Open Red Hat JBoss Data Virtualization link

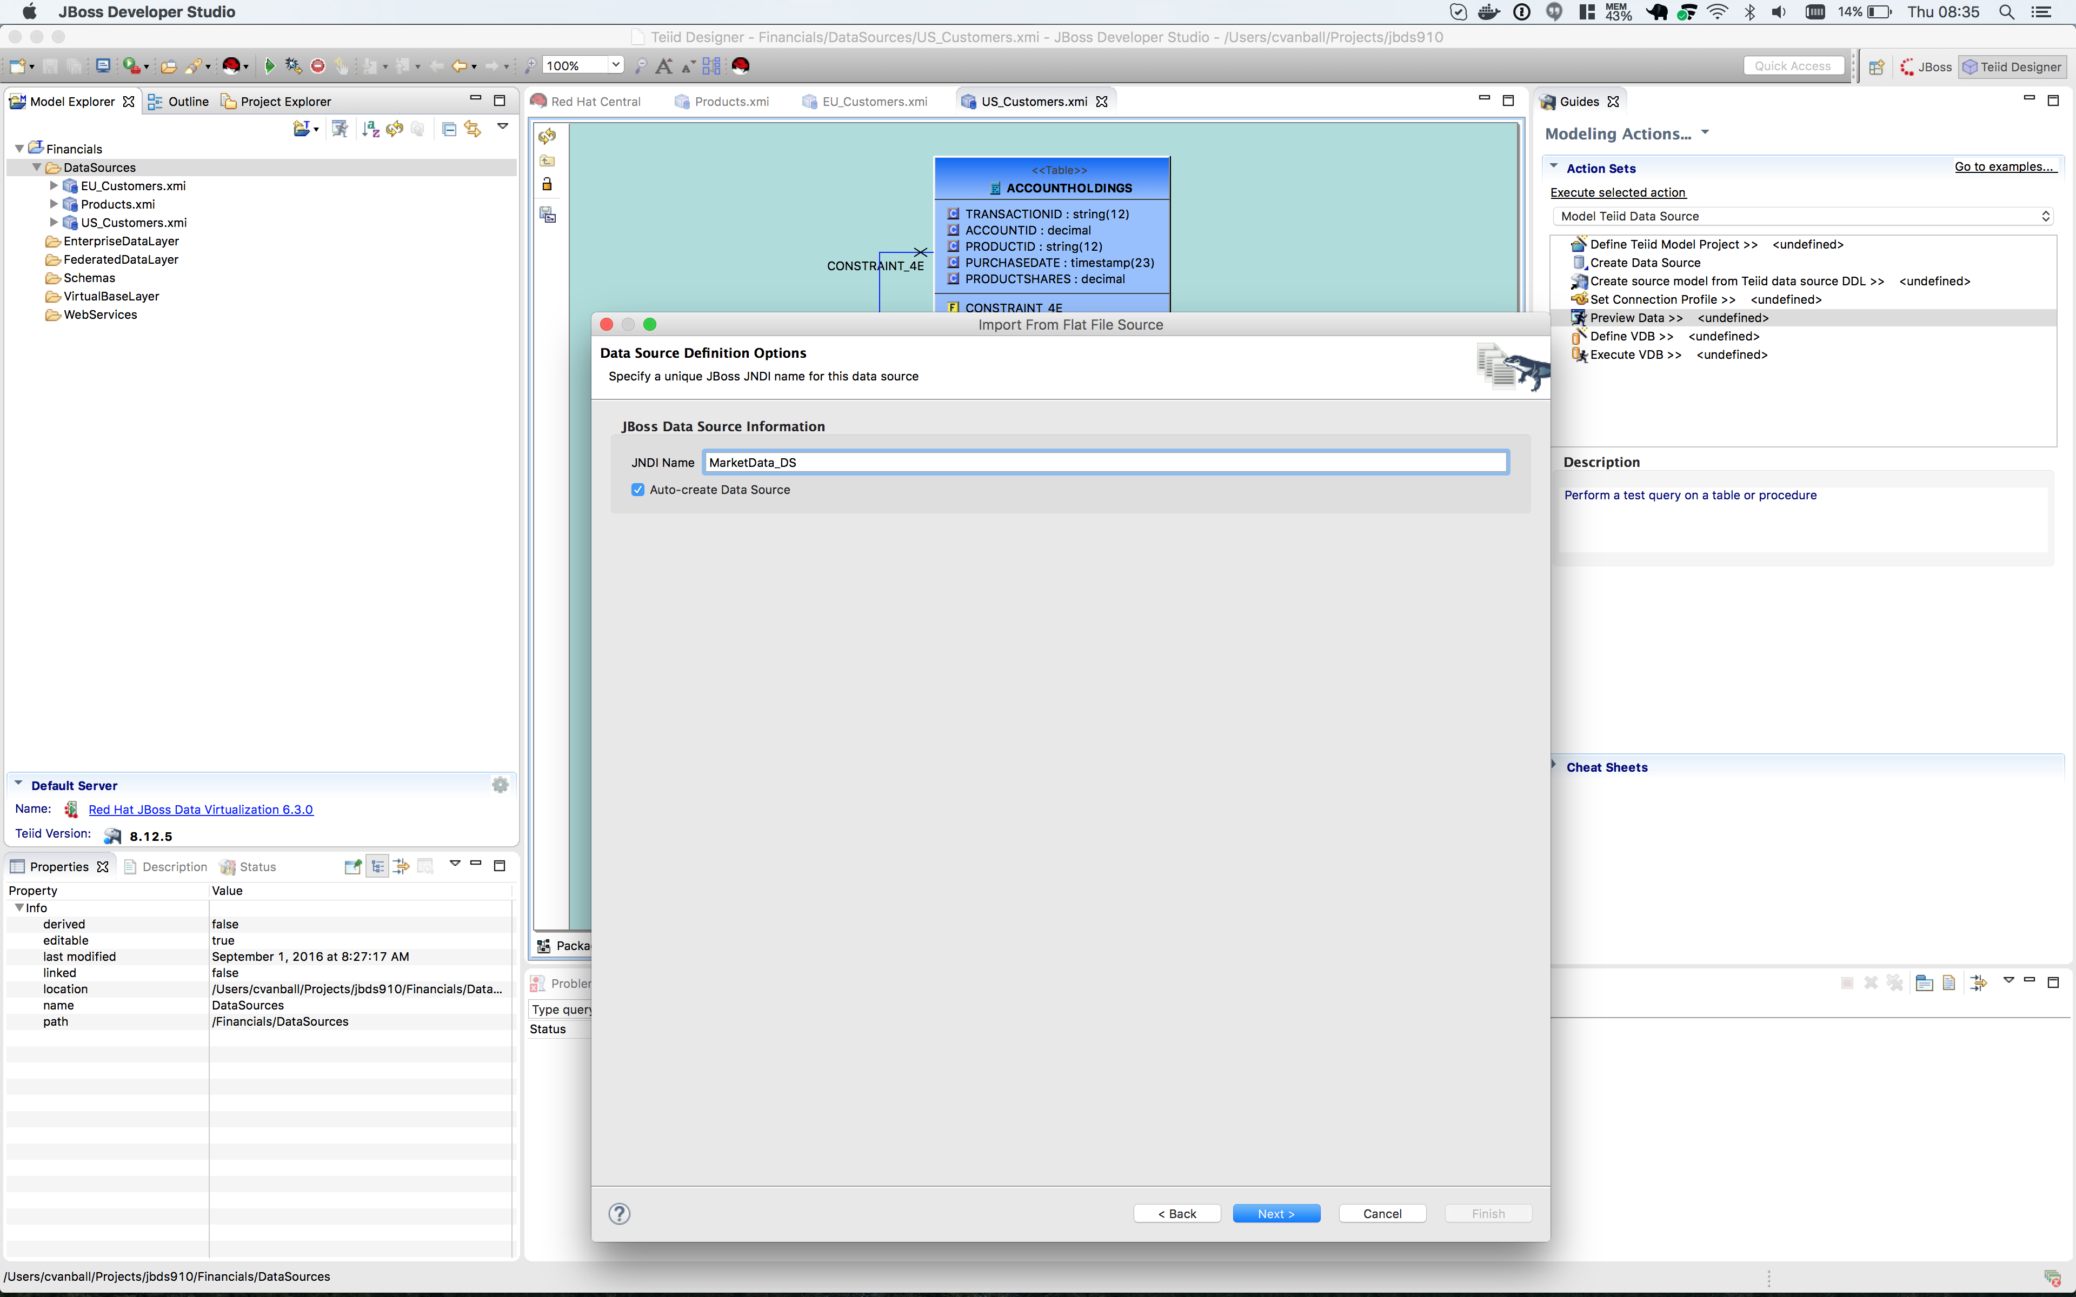pos(201,809)
